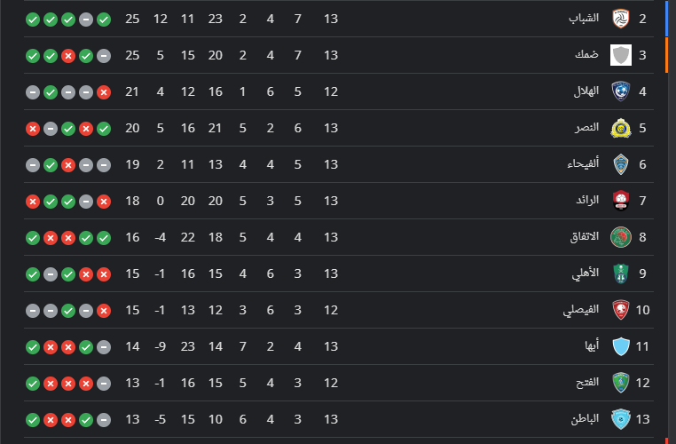Click the Abha light-blue shield logo
Screen dimensions: 676x444
(621, 346)
